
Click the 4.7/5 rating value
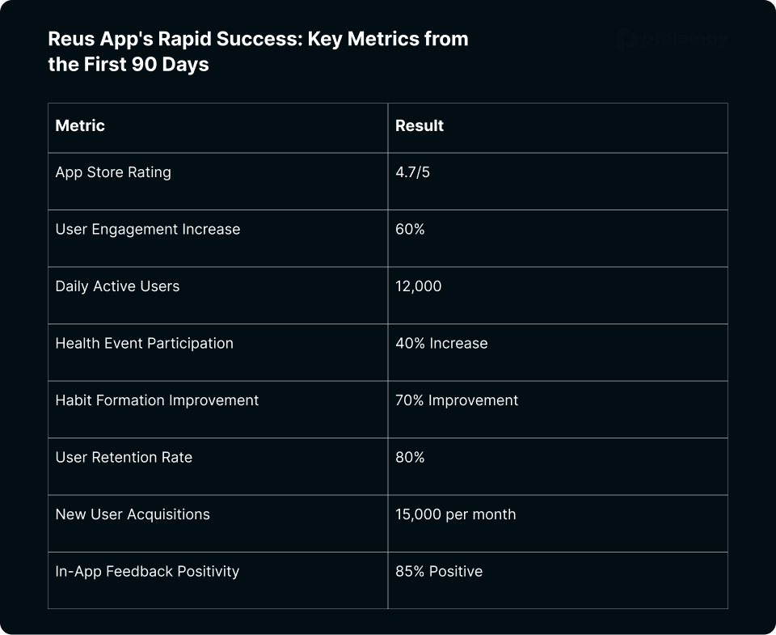412,172
